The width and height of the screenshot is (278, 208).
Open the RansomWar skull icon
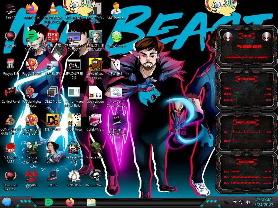point(95,178)
